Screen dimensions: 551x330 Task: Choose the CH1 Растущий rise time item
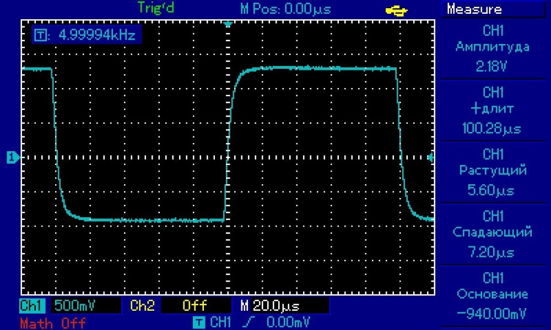pos(493,172)
